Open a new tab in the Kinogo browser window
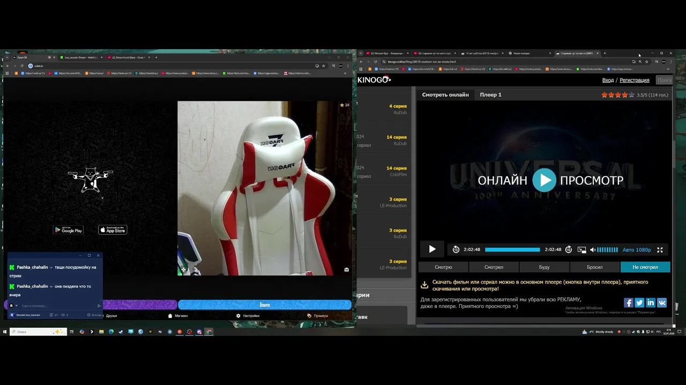686x385 pixels. tap(605, 53)
